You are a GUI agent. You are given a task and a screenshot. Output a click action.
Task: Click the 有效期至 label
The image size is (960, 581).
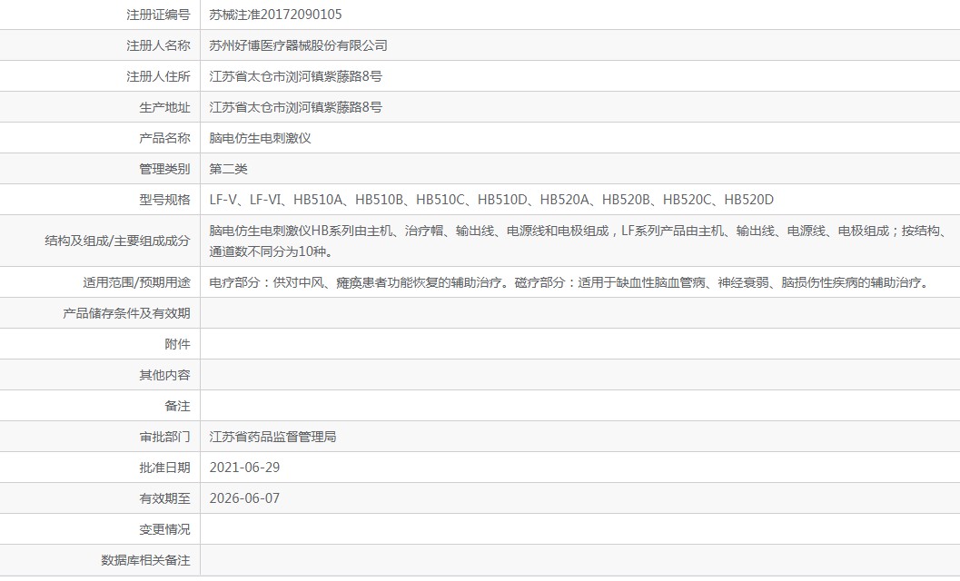click(164, 498)
